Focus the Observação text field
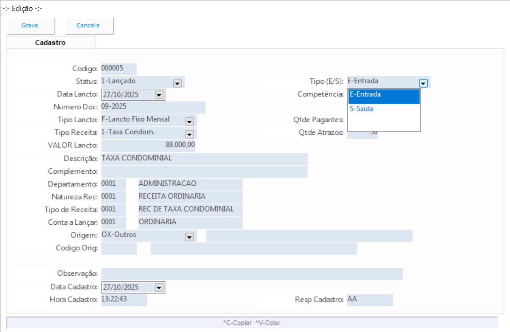The height and width of the screenshot is (332, 510). [x=252, y=274]
